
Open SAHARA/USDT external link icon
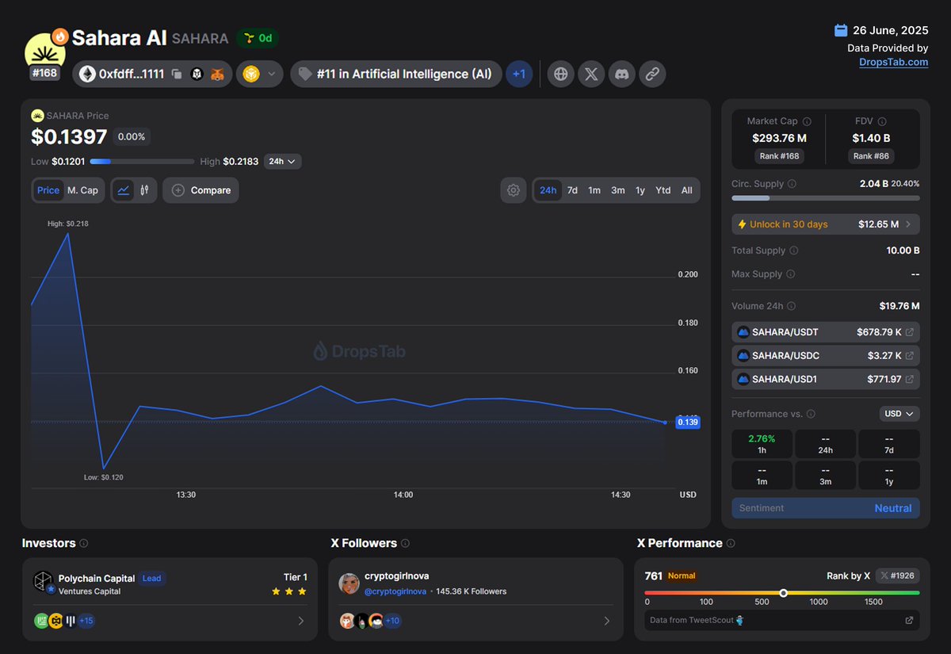coord(910,332)
